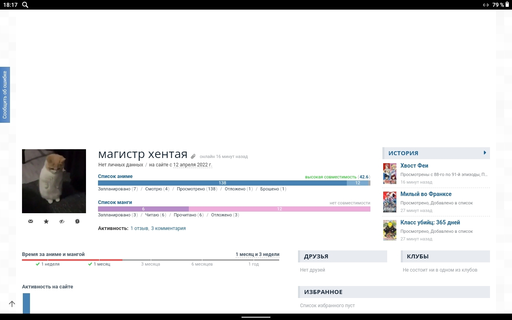This screenshot has height=320, width=512.
Task: Open the Милый во Франксе poster thumbnail
Action: click(390, 202)
